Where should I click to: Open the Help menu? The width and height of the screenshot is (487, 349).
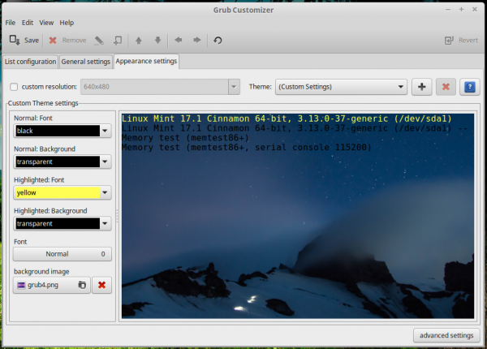67,23
